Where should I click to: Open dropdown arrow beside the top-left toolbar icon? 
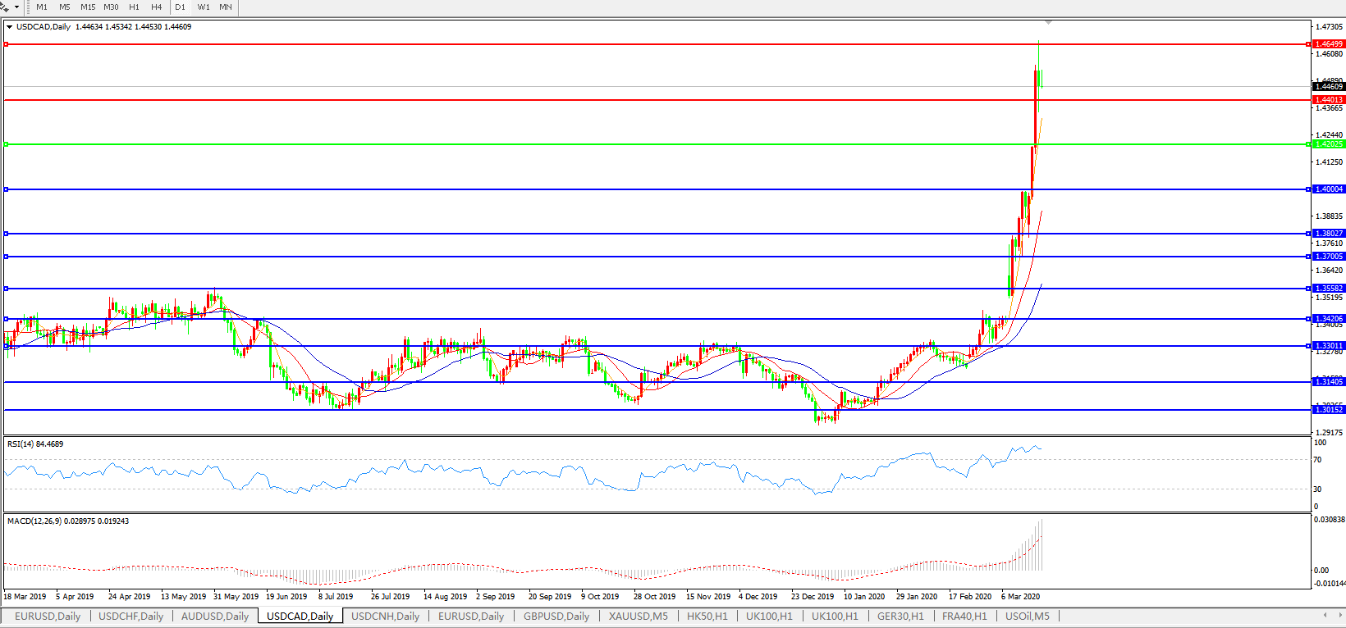point(16,7)
